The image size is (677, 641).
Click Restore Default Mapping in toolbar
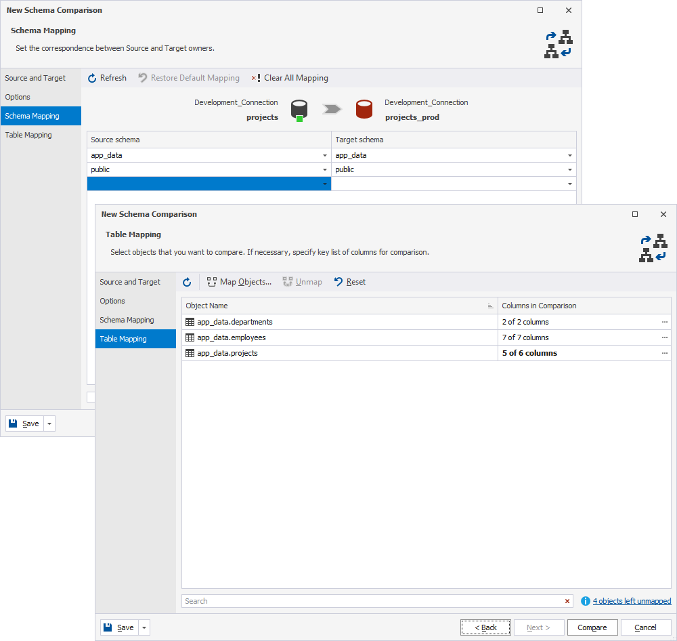189,78
